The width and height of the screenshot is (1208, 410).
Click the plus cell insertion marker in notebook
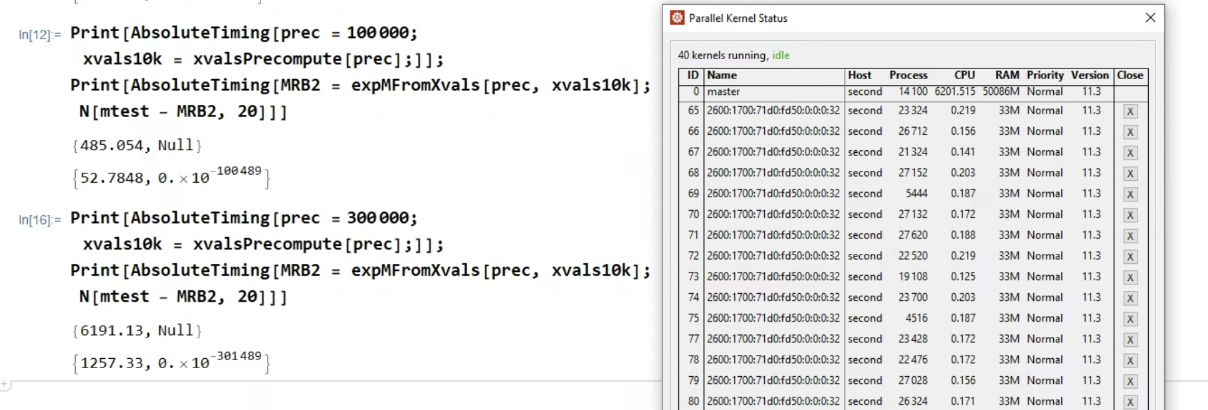(x=5, y=384)
